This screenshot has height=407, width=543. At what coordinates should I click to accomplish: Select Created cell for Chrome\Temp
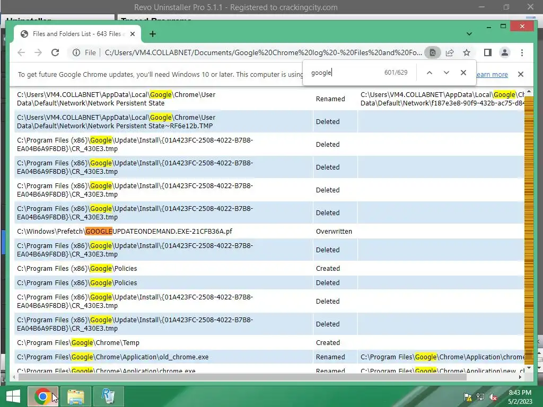tap(328, 343)
